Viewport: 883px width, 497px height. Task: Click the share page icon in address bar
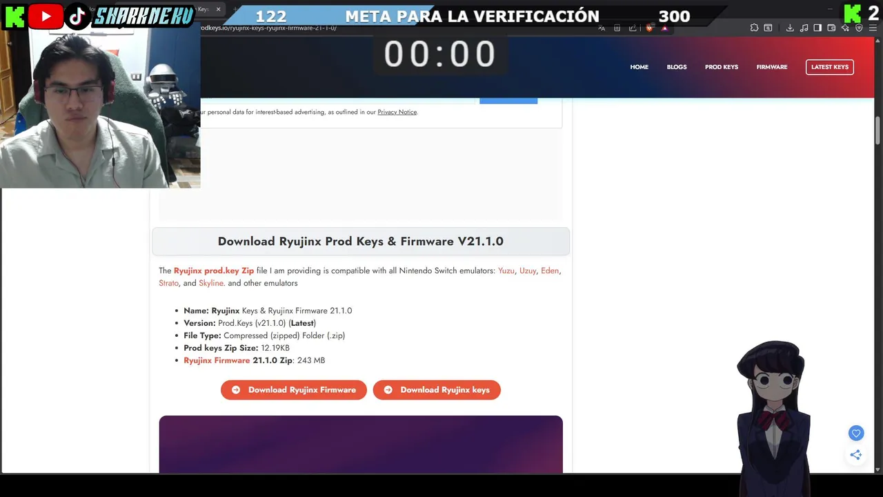tap(633, 28)
